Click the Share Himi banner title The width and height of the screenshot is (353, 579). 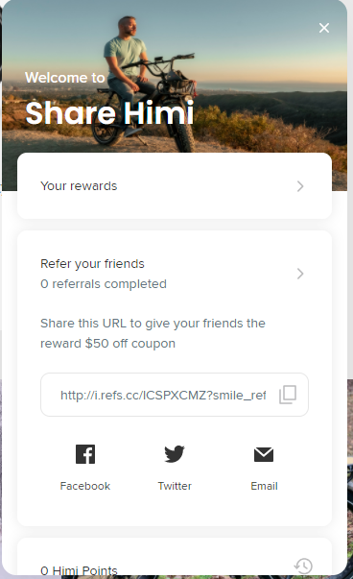(109, 112)
